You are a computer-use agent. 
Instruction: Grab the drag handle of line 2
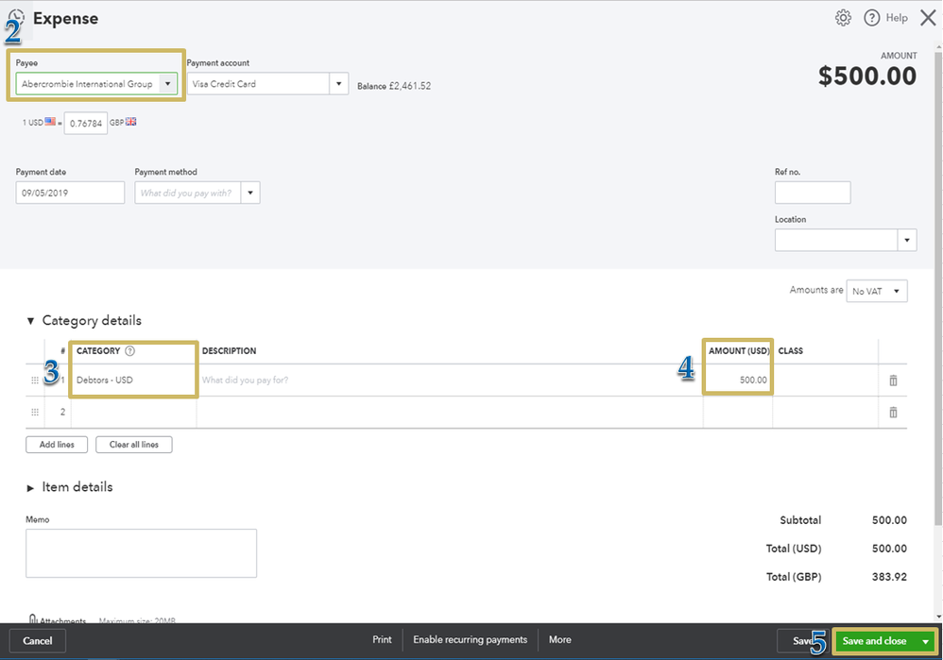(x=35, y=413)
